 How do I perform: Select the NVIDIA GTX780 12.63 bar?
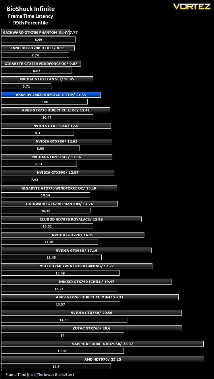(57, 141)
